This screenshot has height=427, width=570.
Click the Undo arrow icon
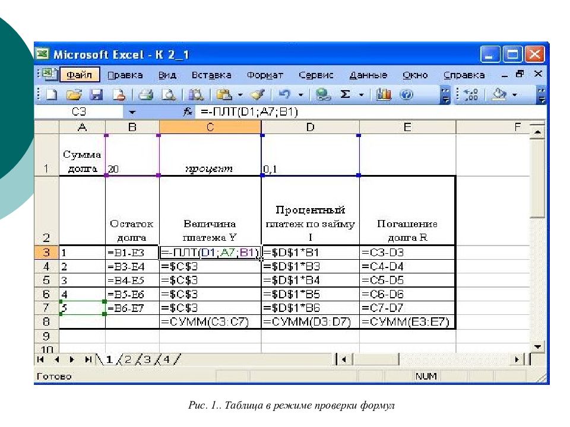(x=284, y=95)
